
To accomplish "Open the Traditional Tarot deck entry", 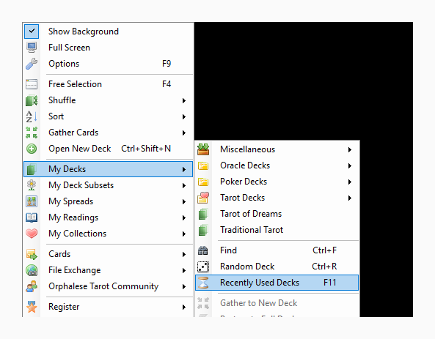I will tap(277, 230).
